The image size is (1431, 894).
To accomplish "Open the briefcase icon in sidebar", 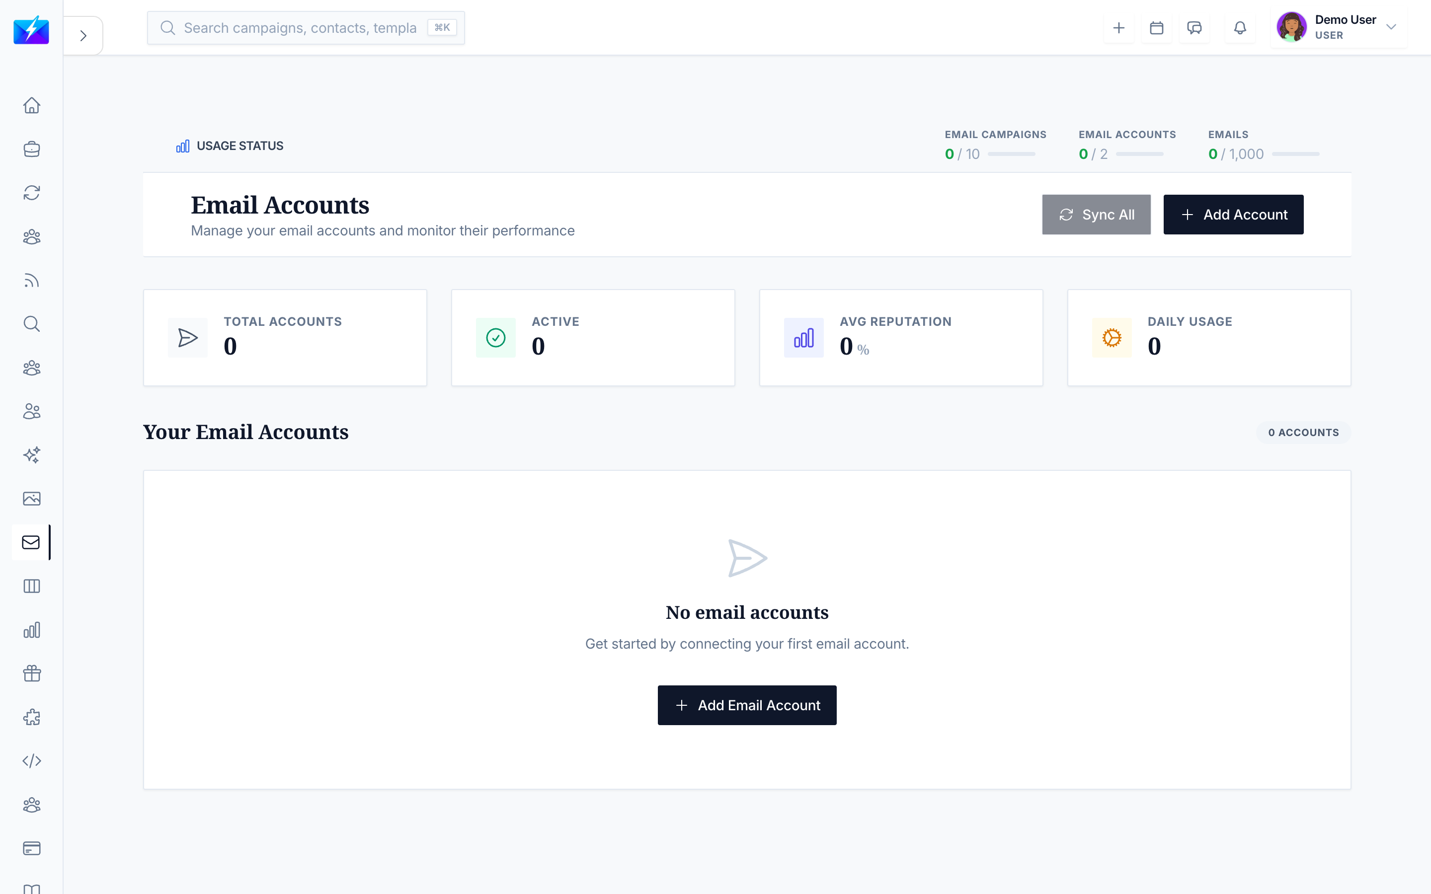I will pos(31,149).
